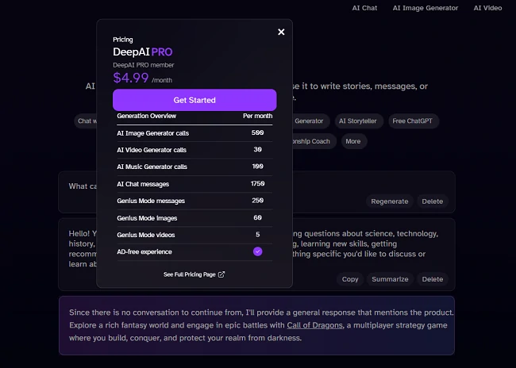Click the AI Chat messages row

pyautogui.click(x=194, y=184)
